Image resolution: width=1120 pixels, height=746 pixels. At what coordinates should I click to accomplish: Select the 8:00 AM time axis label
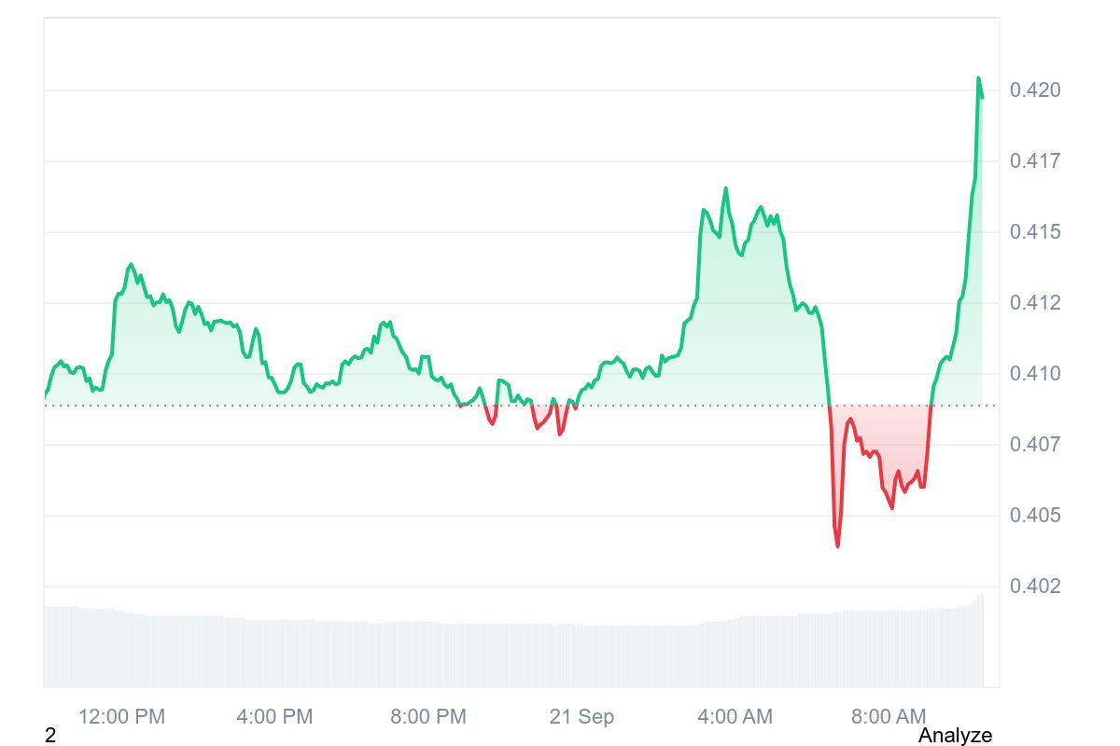pyautogui.click(x=889, y=717)
